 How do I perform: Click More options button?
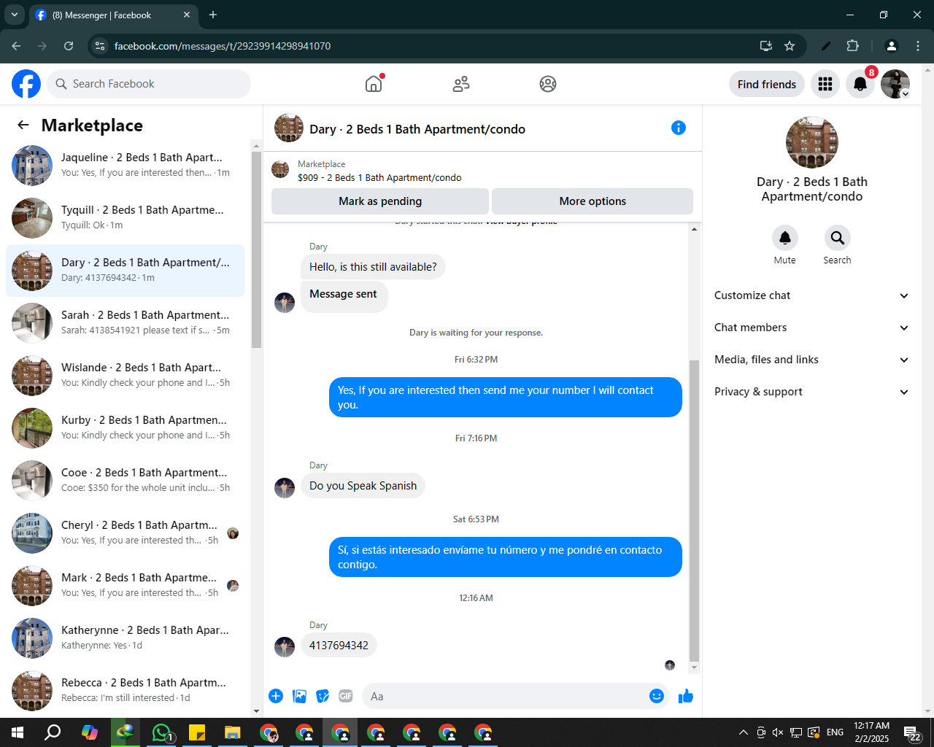click(x=593, y=201)
